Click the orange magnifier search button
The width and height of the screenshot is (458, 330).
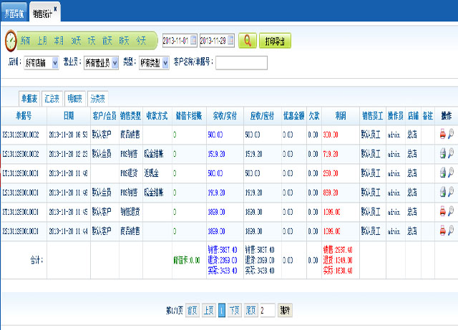coord(247,41)
